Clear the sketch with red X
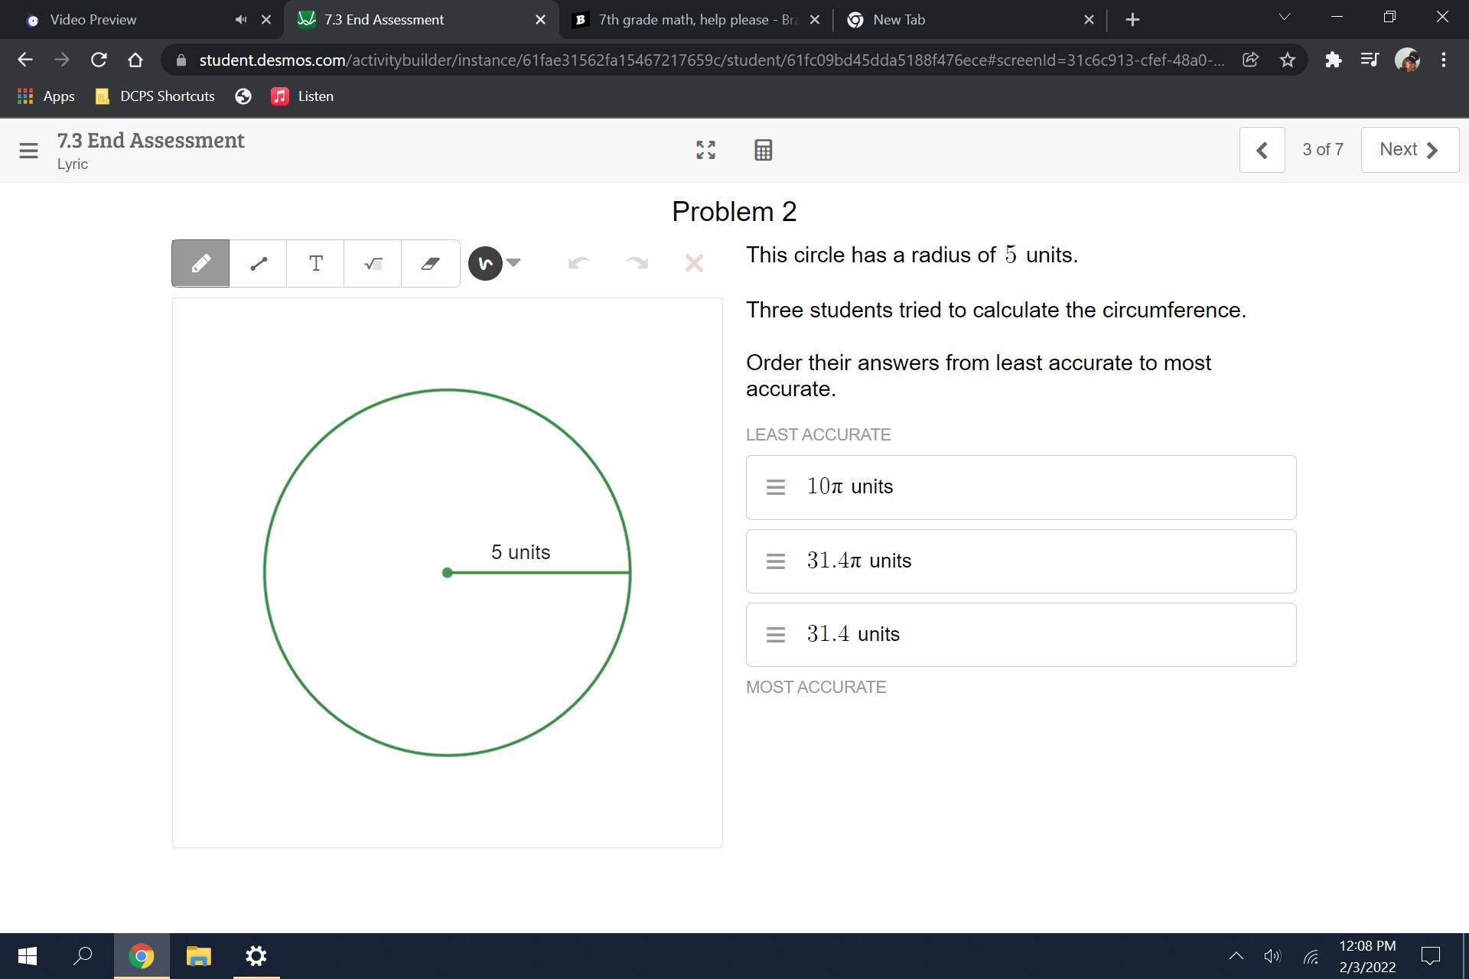Screen dimensions: 1469x979 [x=694, y=263]
